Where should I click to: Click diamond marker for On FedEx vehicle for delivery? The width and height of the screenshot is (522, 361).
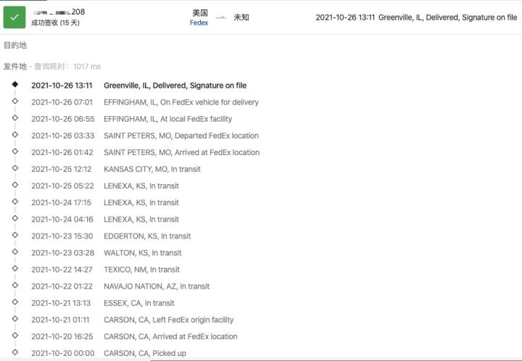(15, 101)
